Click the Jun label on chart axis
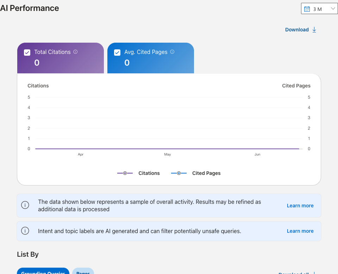Image resolution: width=338 pixels, height=274 pixels. 257,154
